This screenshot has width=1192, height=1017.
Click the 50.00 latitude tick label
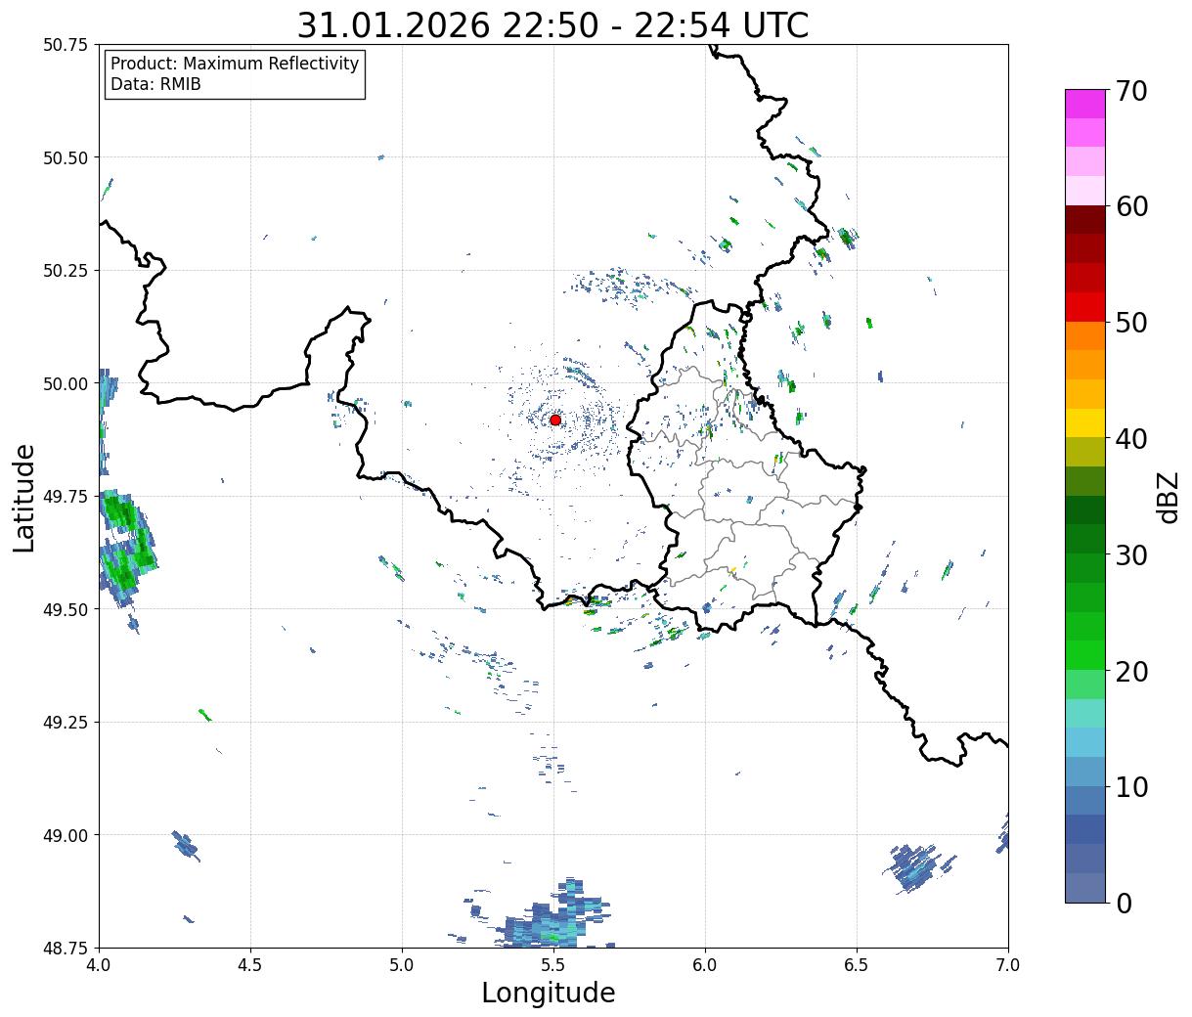click(66, 383)
